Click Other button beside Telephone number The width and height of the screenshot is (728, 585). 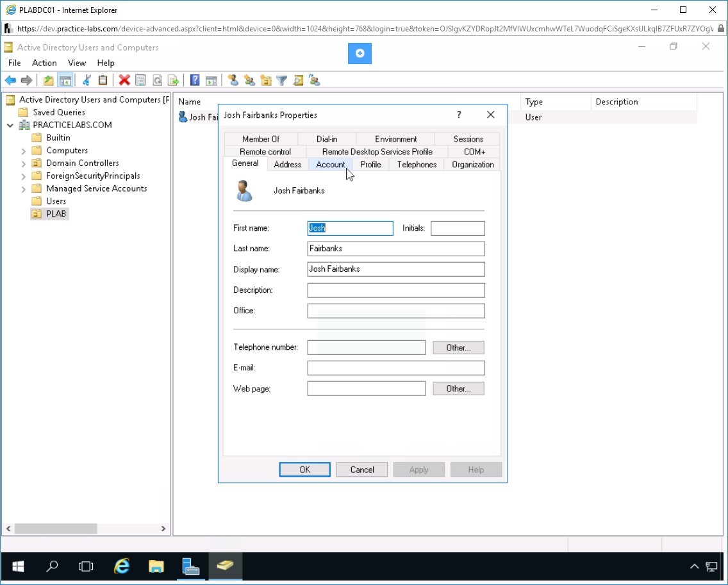click(x=458, y=348)
